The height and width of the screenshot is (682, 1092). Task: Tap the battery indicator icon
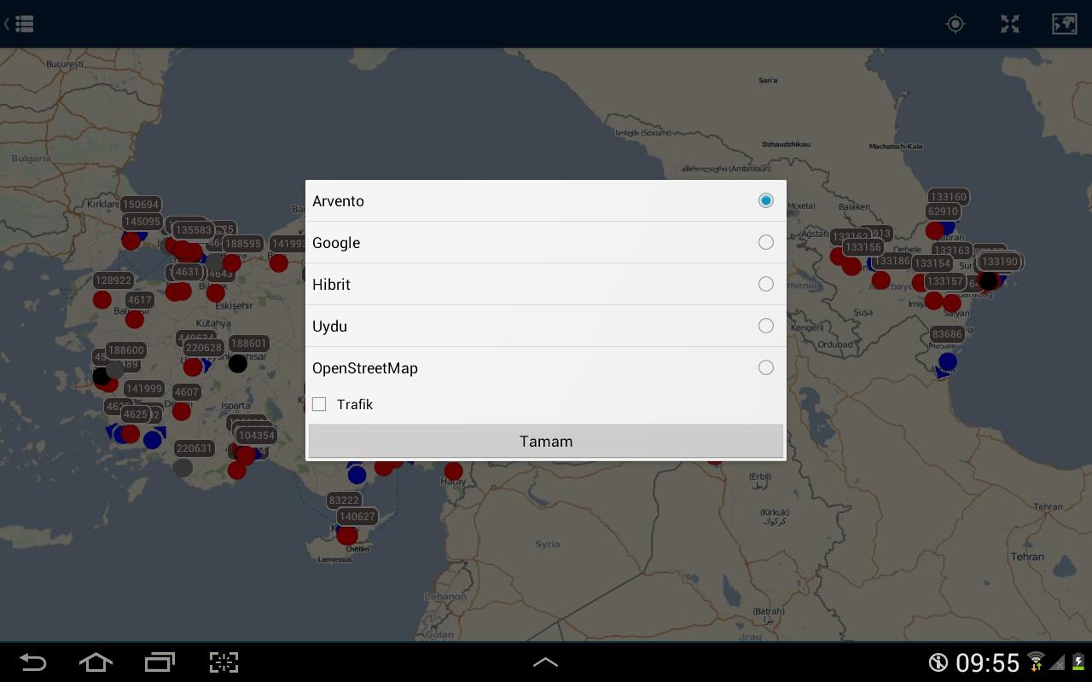(1077, 662)
